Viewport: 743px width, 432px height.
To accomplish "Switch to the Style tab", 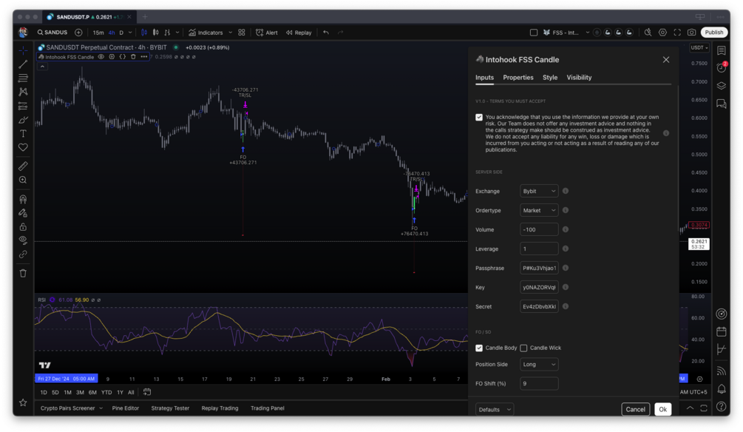I will tap(549, 77).
